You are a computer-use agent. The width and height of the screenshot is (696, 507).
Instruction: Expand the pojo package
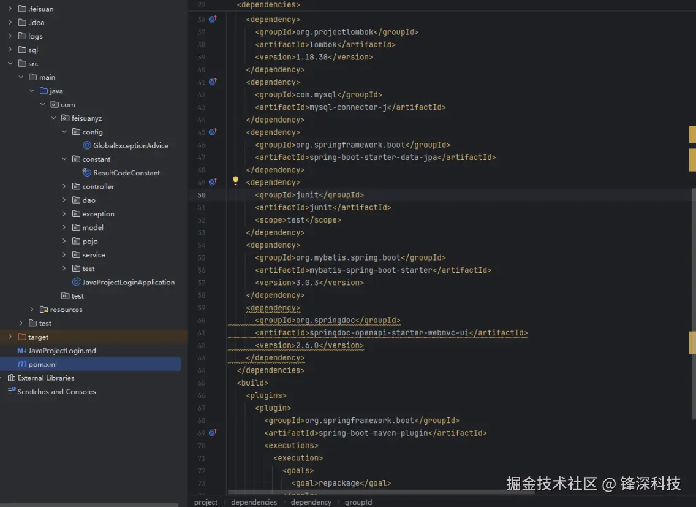coord(64,242)
